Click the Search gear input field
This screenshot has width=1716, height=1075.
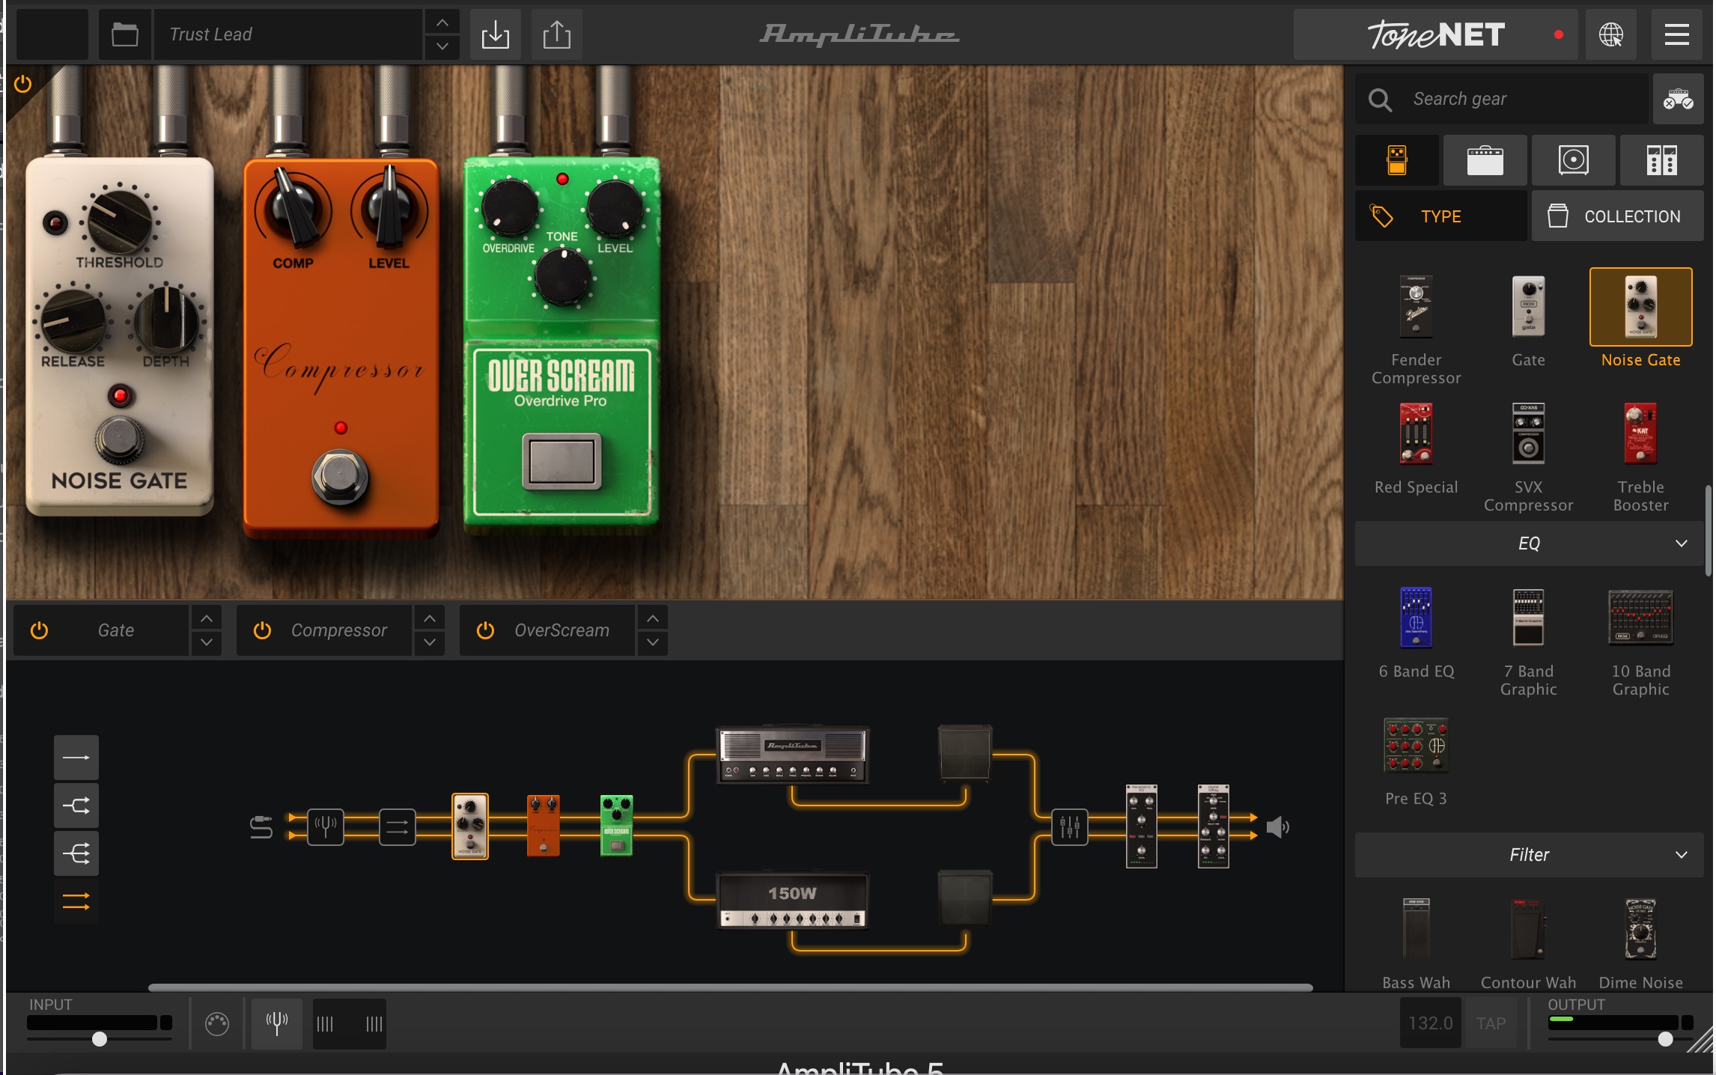click(x=1501, y=99)
